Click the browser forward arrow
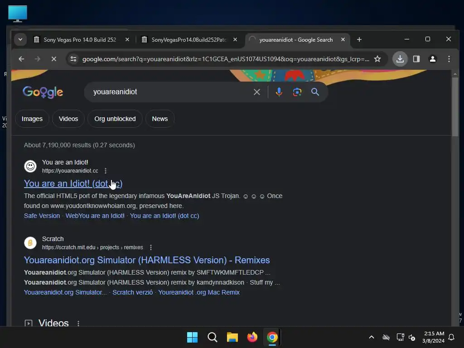 coord(37,59)
